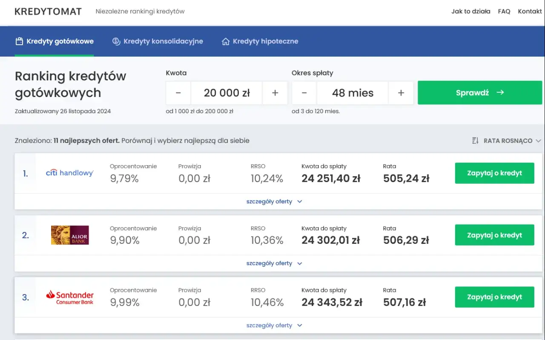
Task: Decrease loan amount with minus button
Action: (178, 93)
